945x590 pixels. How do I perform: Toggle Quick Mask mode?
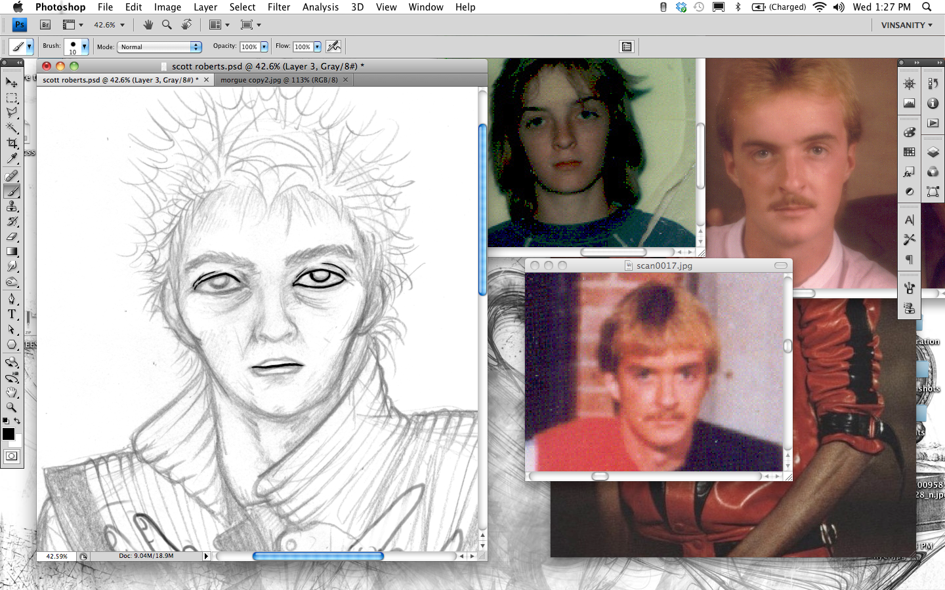click(12, 456)
